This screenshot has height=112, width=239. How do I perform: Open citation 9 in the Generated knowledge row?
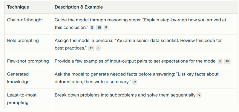135,82
